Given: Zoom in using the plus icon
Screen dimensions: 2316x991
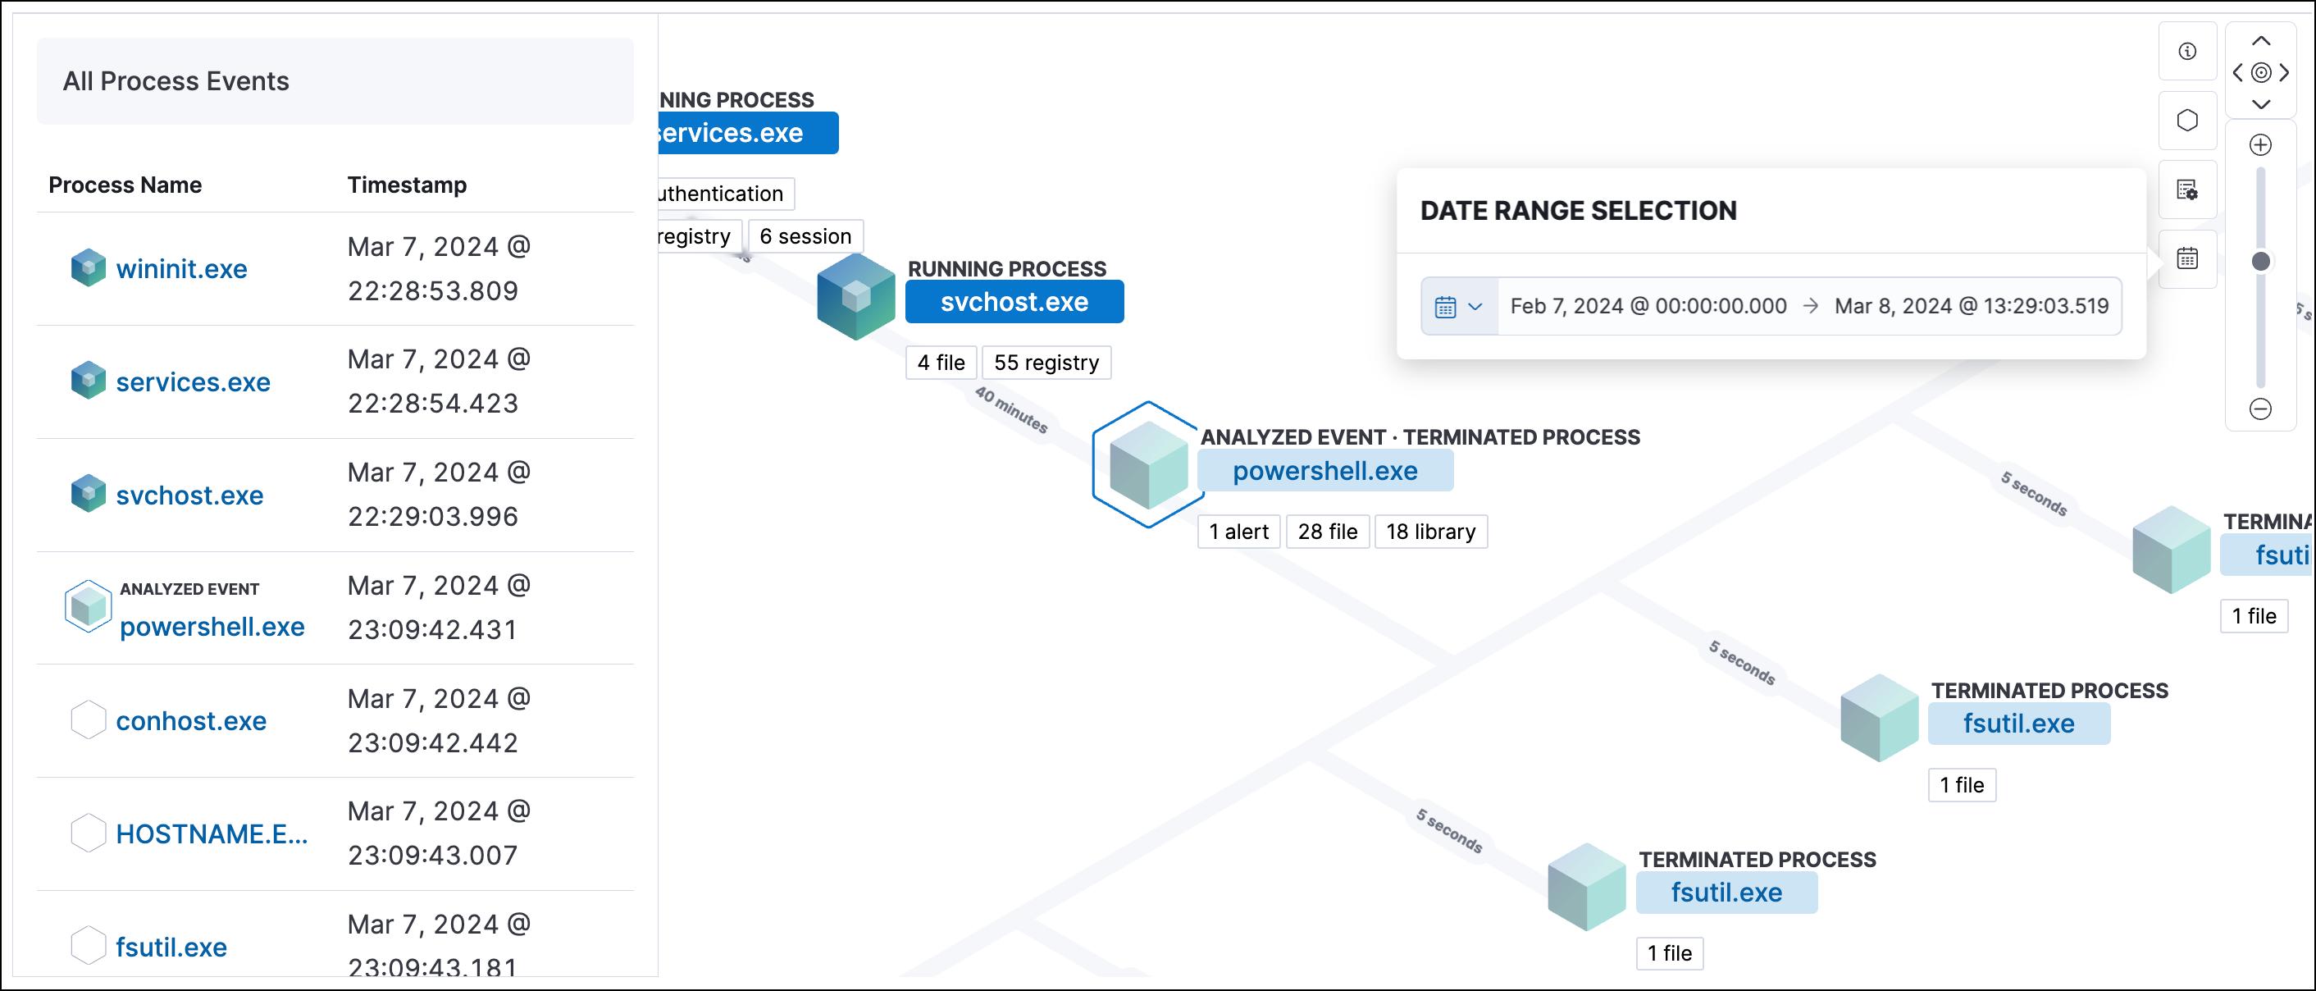Looking at the screenshot, I should coord(2262,144).
